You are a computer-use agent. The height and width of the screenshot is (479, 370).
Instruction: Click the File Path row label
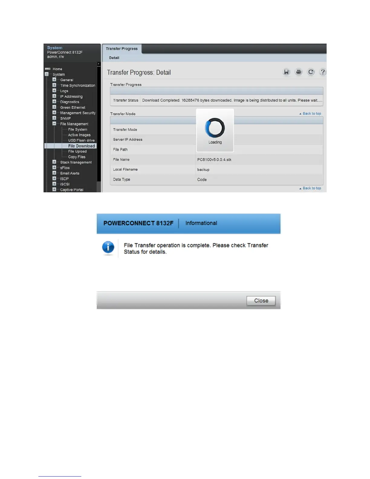[120, 149]
